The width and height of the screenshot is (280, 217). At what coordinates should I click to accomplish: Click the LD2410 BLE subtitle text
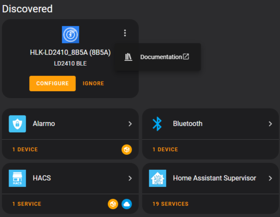pos(70,63)
